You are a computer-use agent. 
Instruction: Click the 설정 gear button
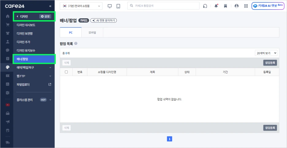click(45, 16)
